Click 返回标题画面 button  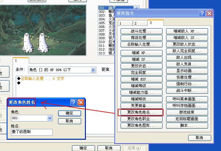tap(187, 119)
